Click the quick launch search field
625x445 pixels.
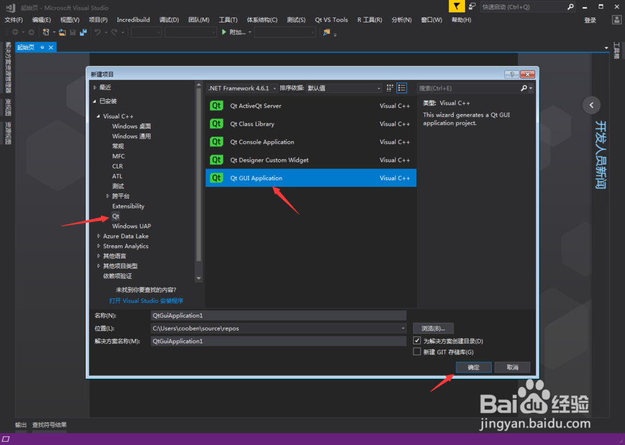tap(523, 7)
